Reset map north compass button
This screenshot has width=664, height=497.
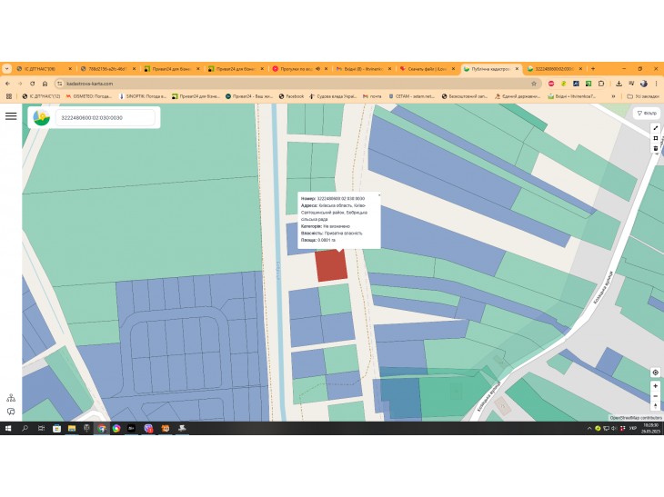[x=656, y=405]
